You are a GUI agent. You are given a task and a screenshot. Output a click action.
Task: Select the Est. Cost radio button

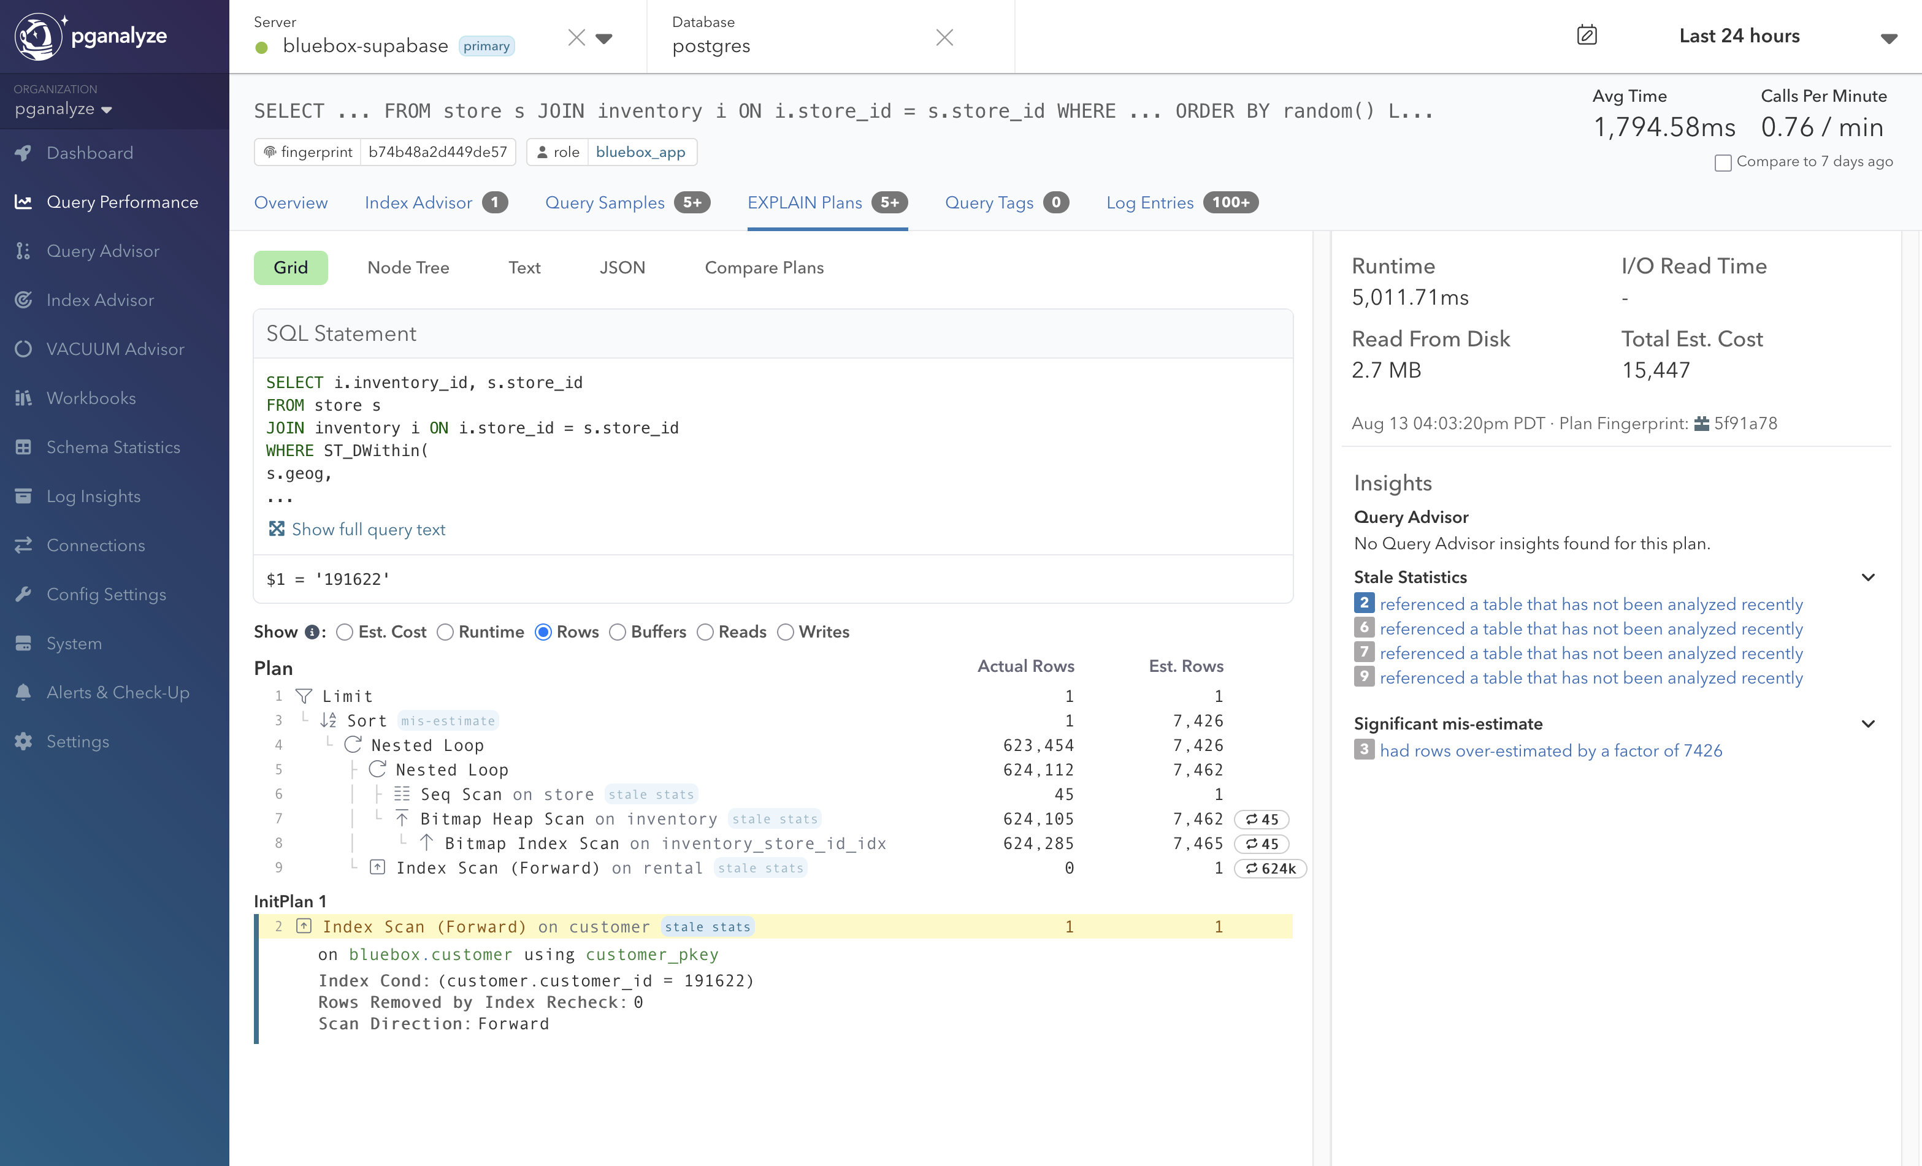pyautogui.click(x=345, y=632)
